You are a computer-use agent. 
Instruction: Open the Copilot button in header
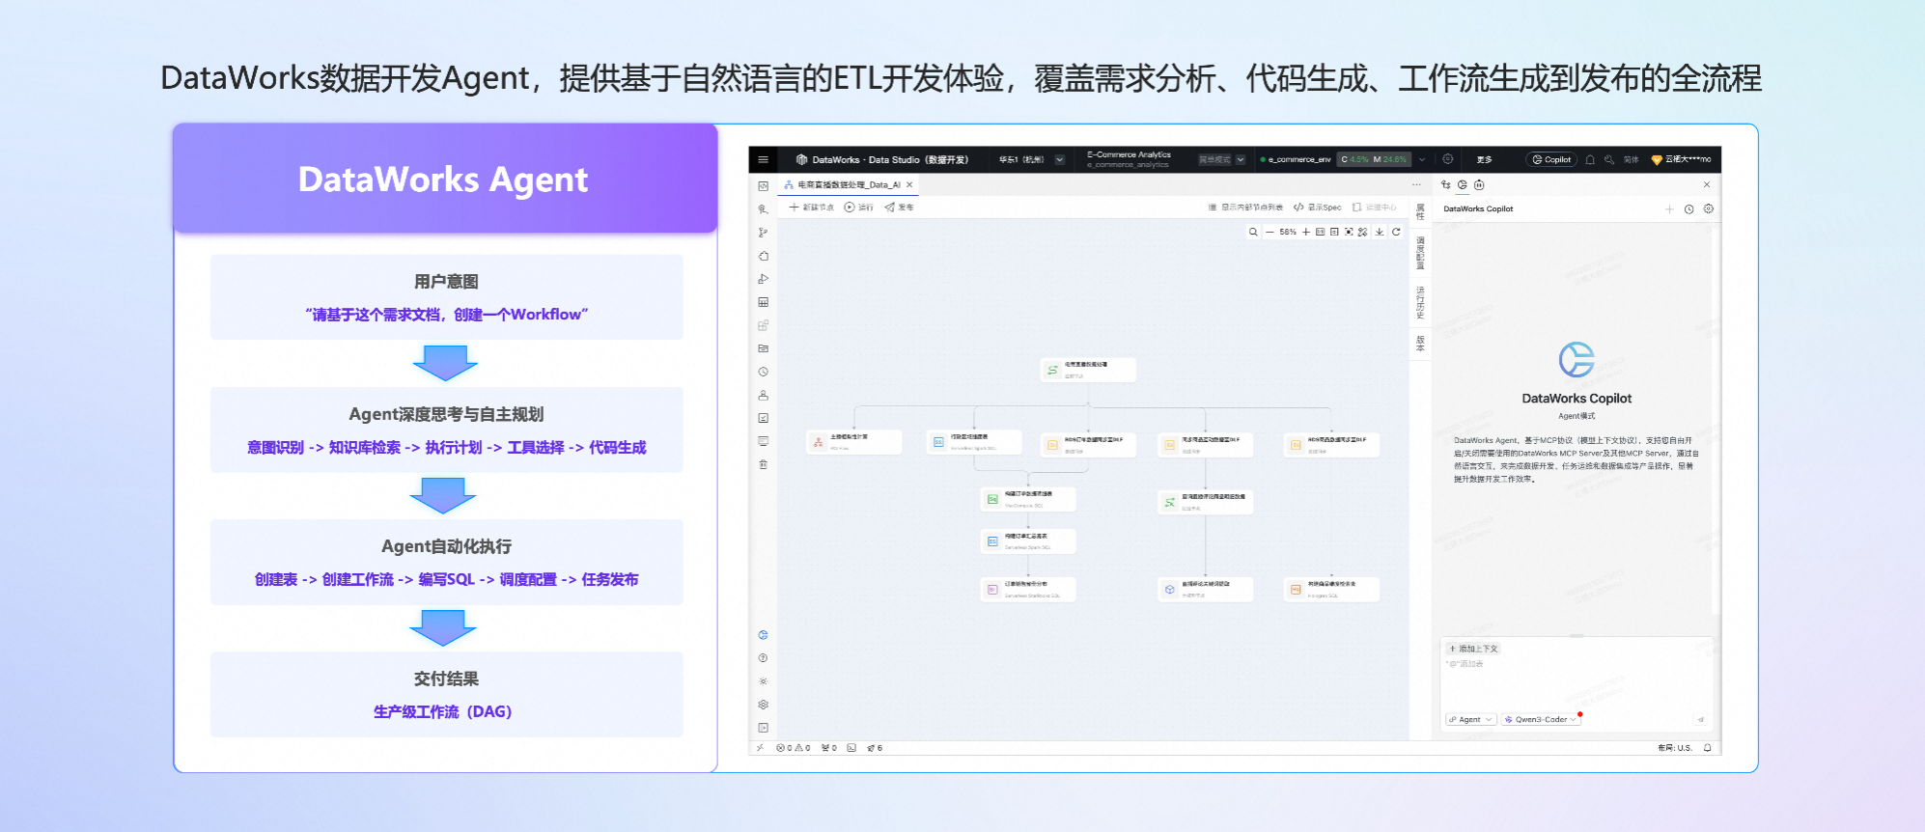tap(1551, 159)
